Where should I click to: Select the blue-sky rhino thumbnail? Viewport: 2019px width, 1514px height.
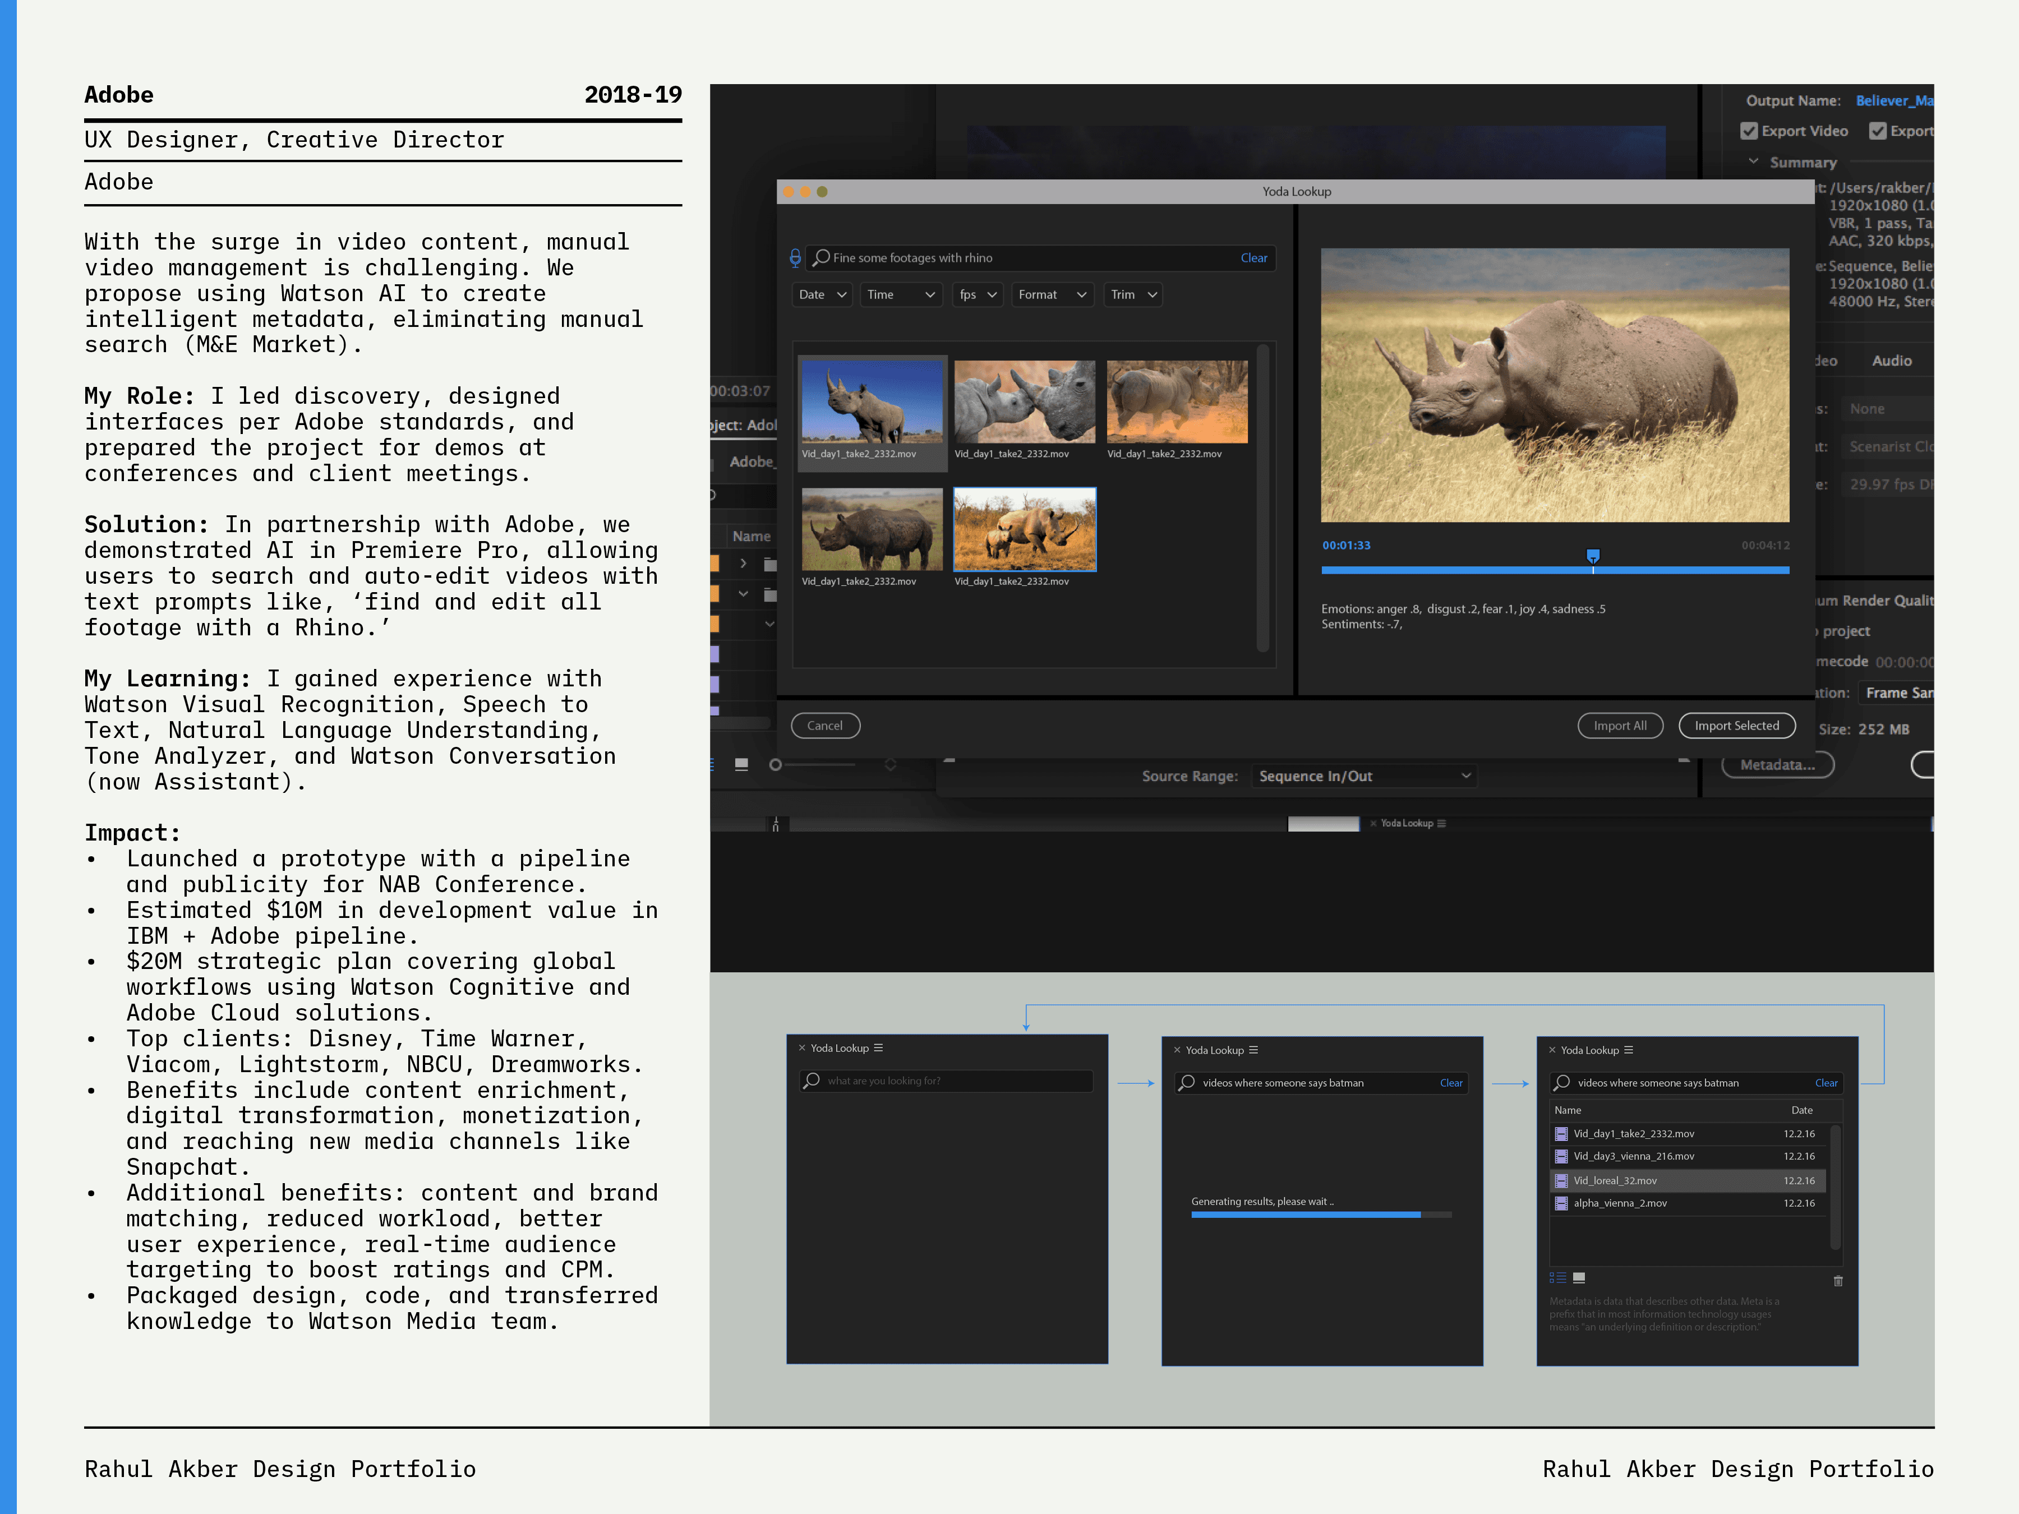click(x=872, y=403)
